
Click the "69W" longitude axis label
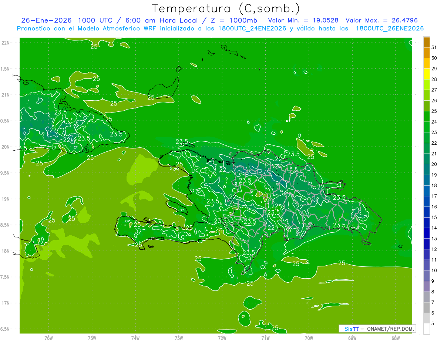click(352, 338)
